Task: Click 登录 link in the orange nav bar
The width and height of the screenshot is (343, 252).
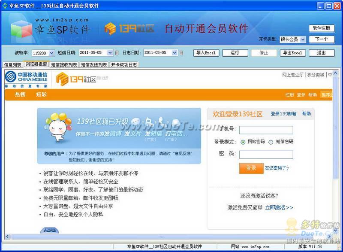Action: pyautogui.click(x=301, y=95)
